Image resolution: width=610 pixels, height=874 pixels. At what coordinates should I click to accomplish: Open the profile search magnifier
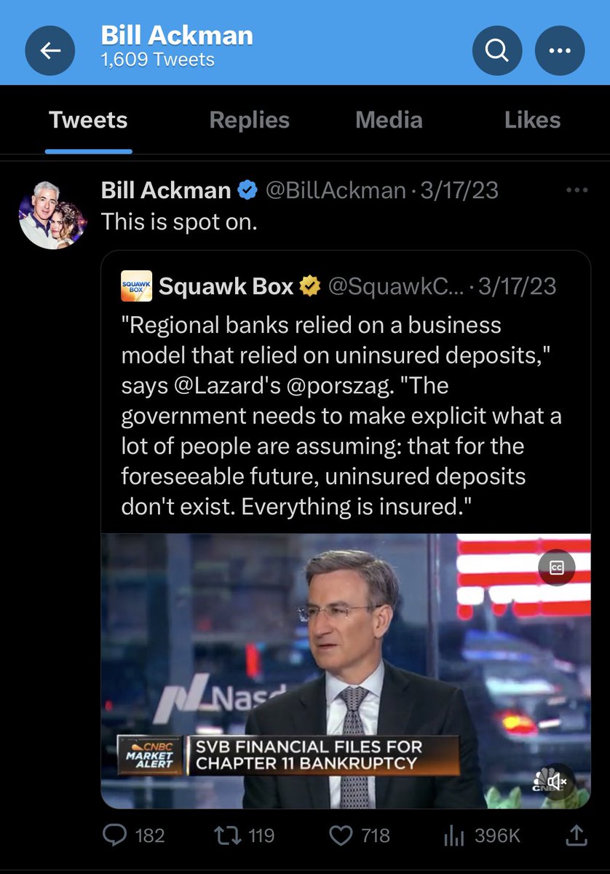(x=497, y=50)
